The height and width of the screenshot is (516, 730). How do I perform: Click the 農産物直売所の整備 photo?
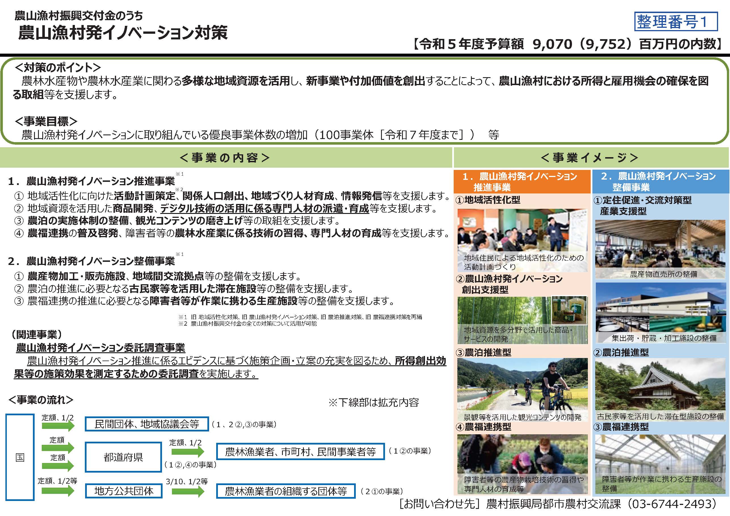coord(660,249)
